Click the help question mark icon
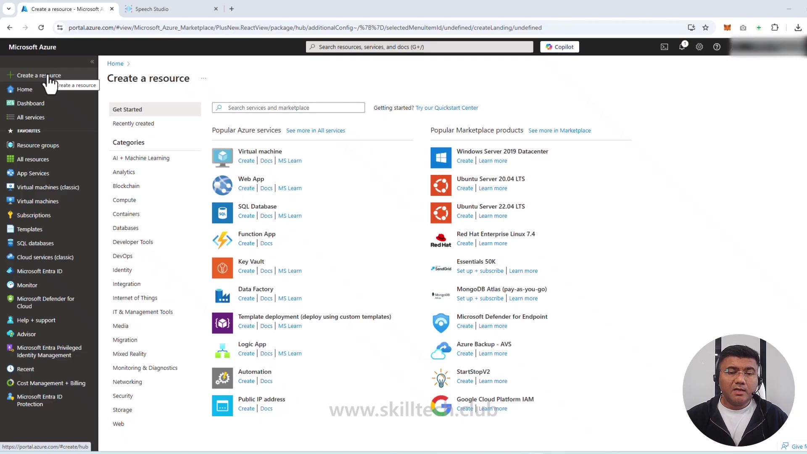This screenshot has width=807, height=454. point(717,47)
